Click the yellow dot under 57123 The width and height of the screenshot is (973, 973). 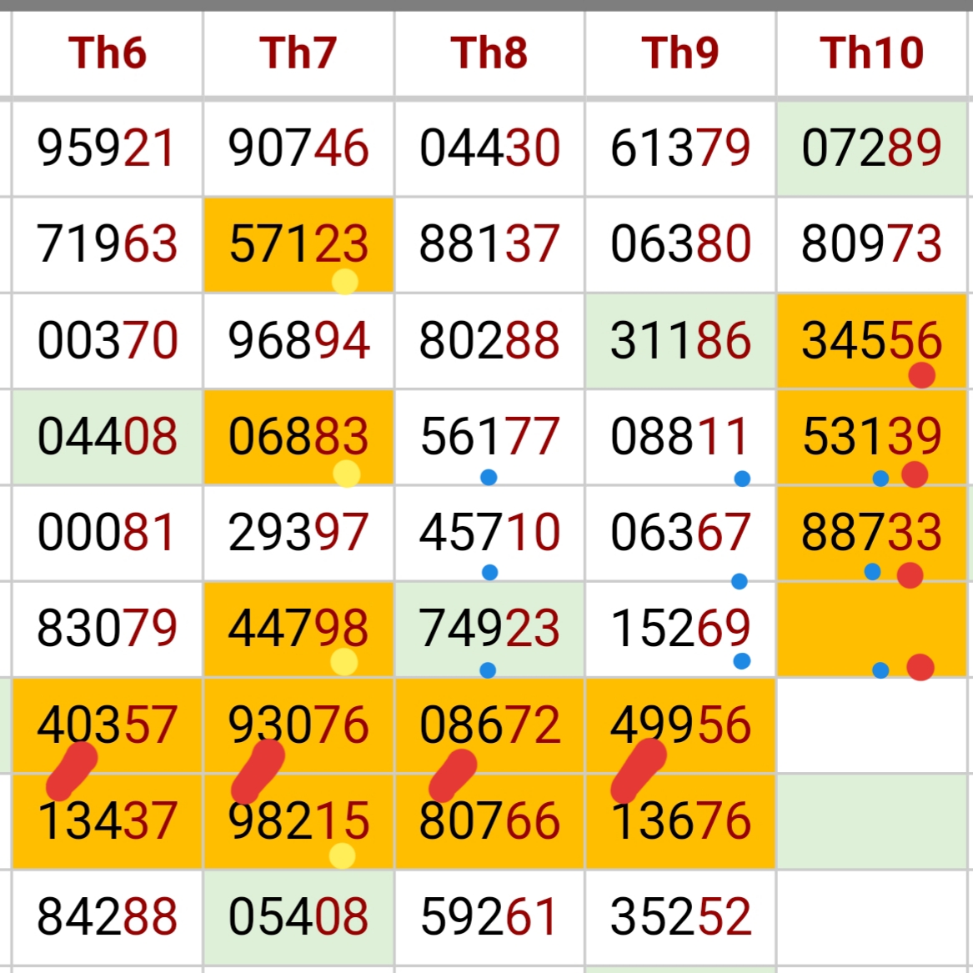pos(344,282)
